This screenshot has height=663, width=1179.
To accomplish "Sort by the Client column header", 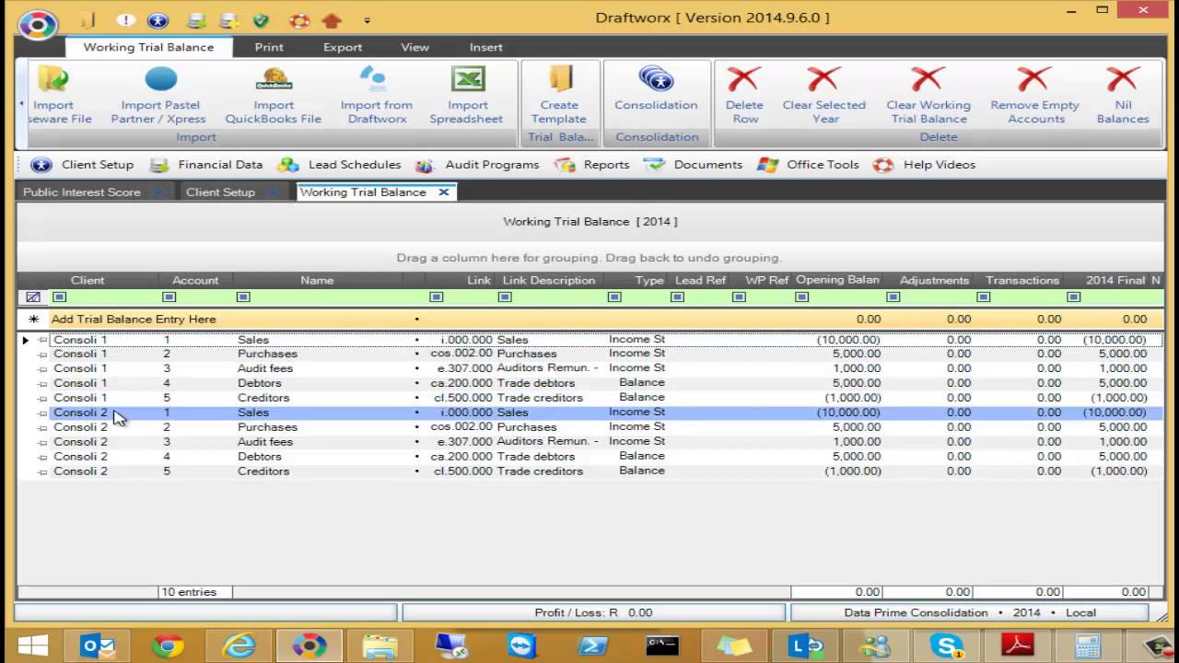I will 88,280.
